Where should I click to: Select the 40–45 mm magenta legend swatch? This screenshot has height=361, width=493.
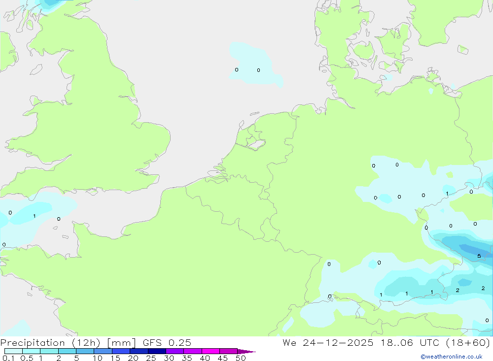coord(211,351)
